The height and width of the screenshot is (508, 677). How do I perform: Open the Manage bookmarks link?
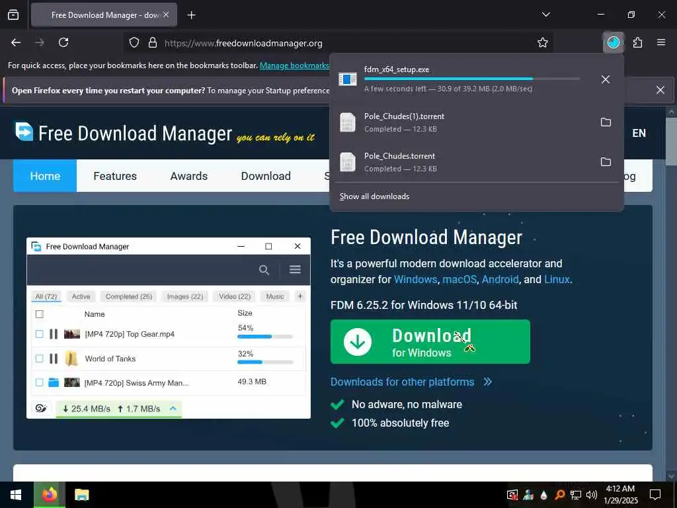[294, 65]
